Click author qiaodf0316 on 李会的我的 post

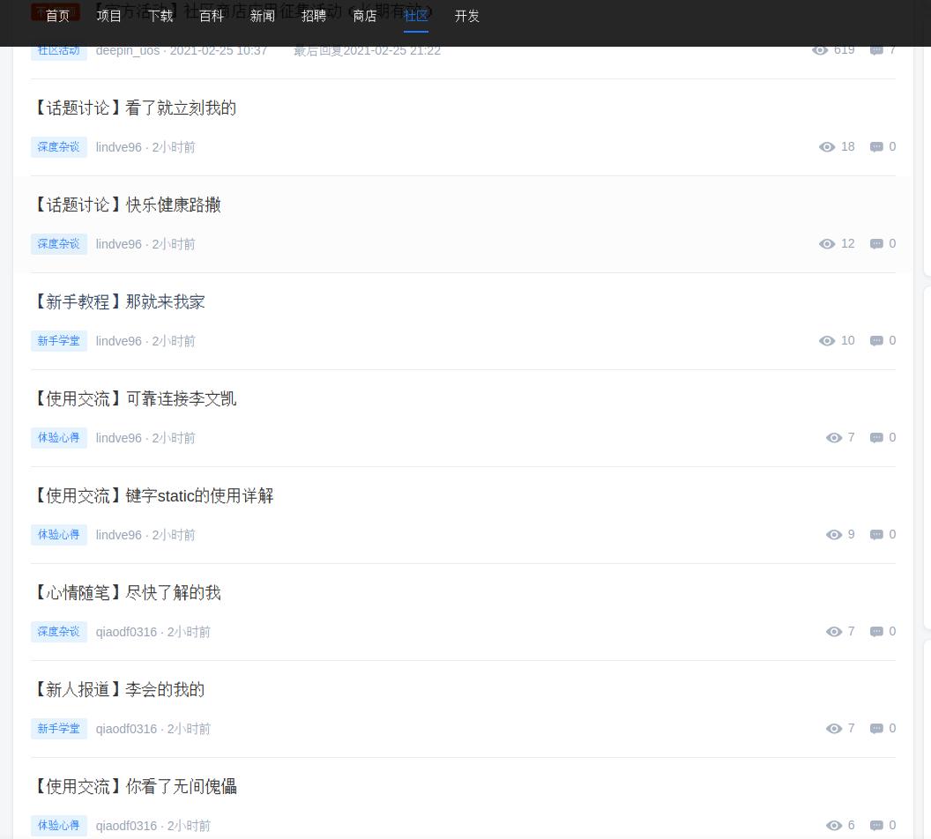pos(126,729)
